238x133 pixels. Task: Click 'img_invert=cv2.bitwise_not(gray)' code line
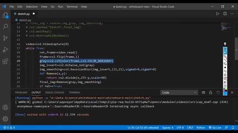click(x=67, y=65)
